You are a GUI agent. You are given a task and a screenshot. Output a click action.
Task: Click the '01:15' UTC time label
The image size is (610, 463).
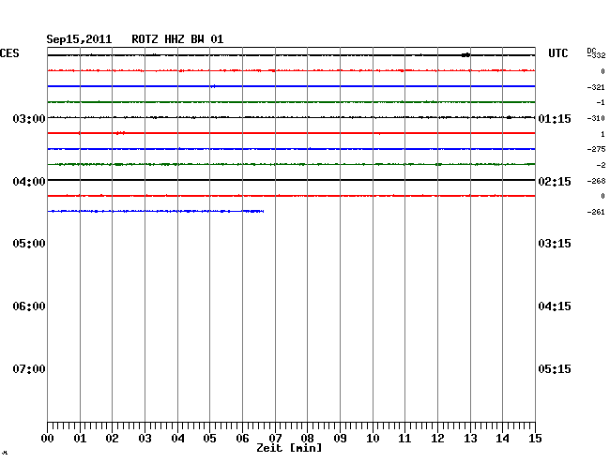point(555,118)
